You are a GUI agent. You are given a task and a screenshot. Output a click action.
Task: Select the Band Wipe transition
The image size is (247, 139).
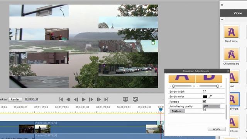click(x=231, y=32)
